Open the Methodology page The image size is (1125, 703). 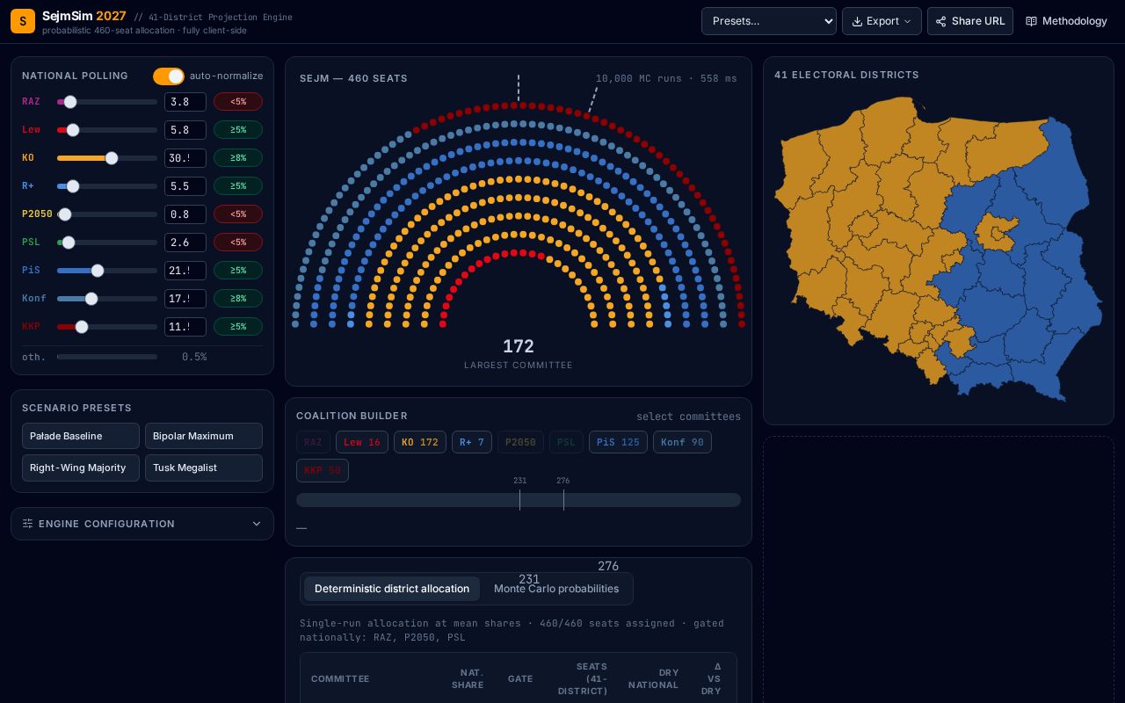1067,21
